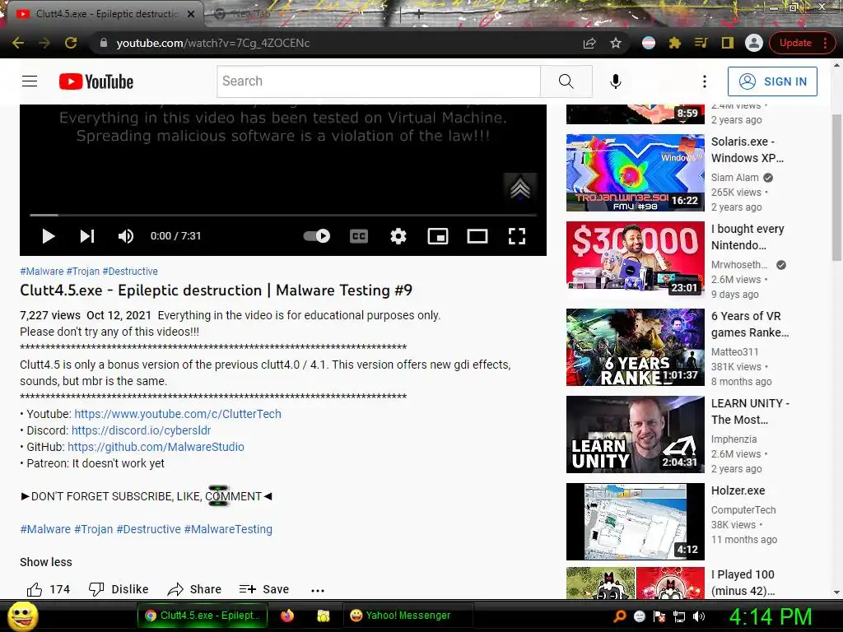Collapse description with Show less

(46, 562)
